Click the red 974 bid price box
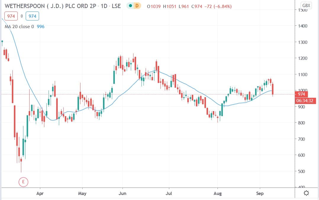The image size is (319, 200). pos(11,16)
